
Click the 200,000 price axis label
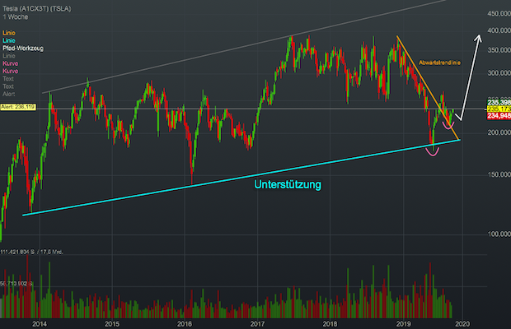pyautogui.click(x=499, y=132)
